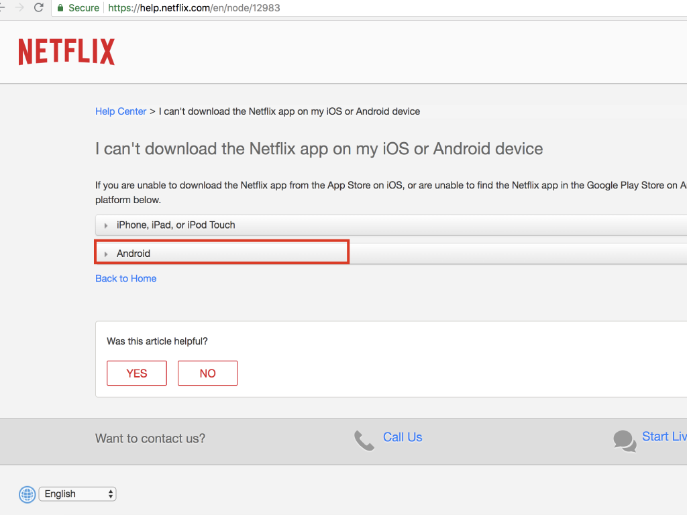Open the Call Us link
687x515 pixels.
(403, 437)
